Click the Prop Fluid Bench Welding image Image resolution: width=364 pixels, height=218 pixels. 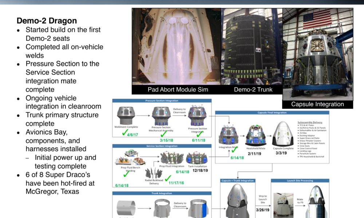[x=130, y=158]
